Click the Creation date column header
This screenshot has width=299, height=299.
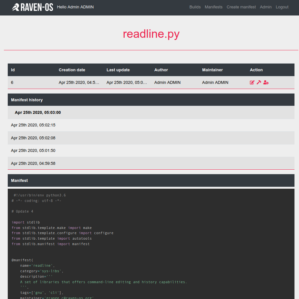pos(72,70)
